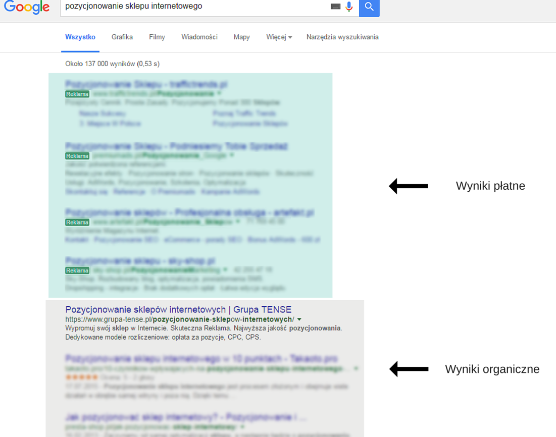Open dropdown arrow beside Takaoto.pro result URL
This screenshot has height=437, width=556.
point(356,369)
